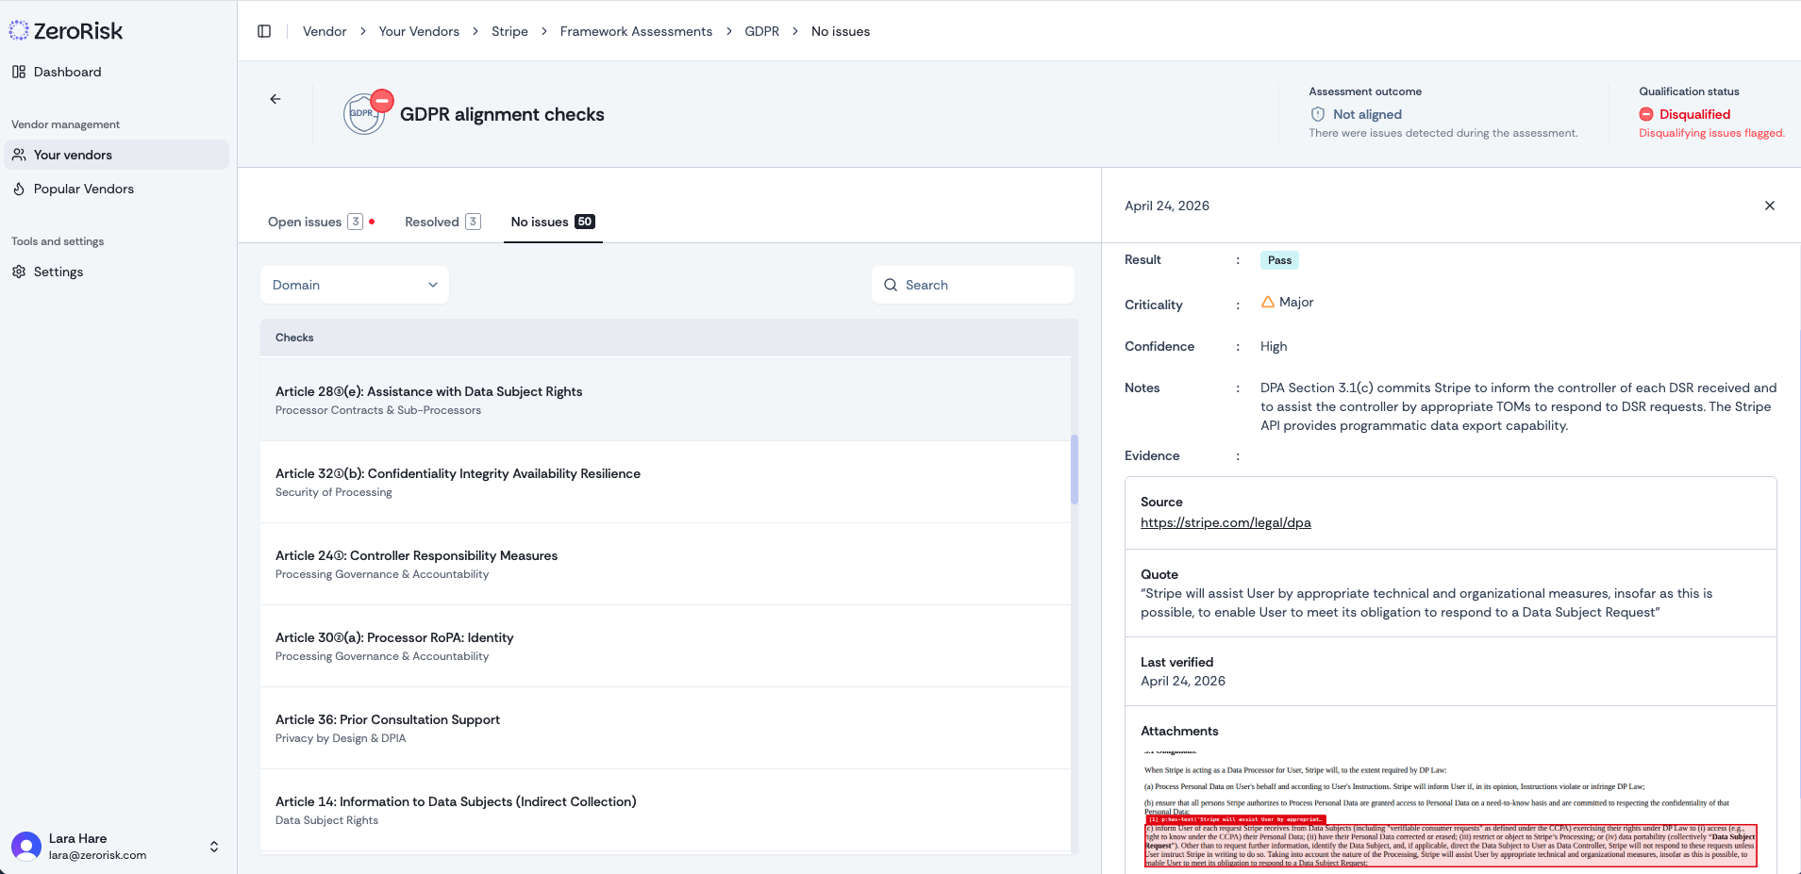Screen dimensions: 1801x874
Task: Click the Open issues count badge
Action: 355,222
